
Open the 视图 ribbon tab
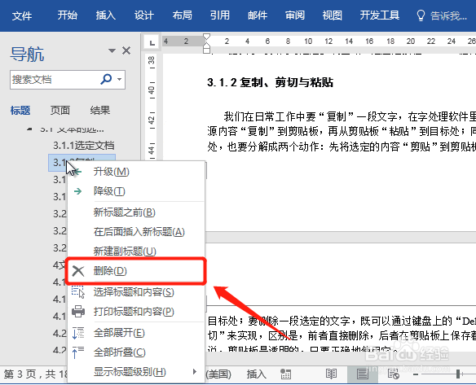[332, 15]
